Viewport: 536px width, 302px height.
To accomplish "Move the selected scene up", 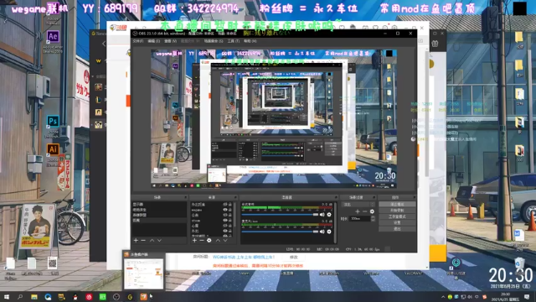I will (x=152, y=241).
